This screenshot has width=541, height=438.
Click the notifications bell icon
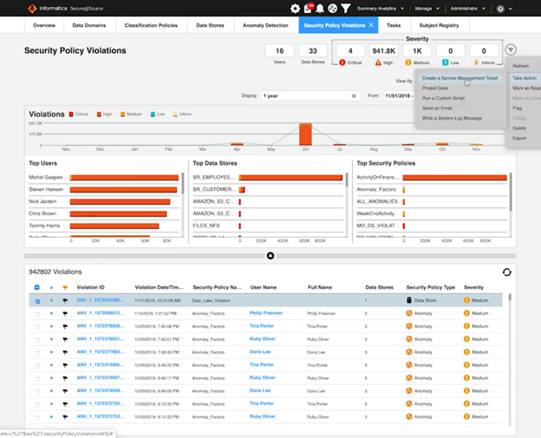click(320, 9)
